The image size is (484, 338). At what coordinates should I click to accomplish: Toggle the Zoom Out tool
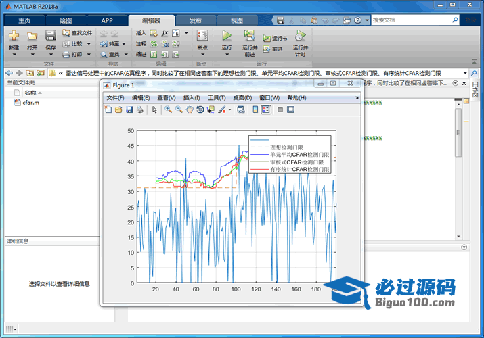point(179,110)
